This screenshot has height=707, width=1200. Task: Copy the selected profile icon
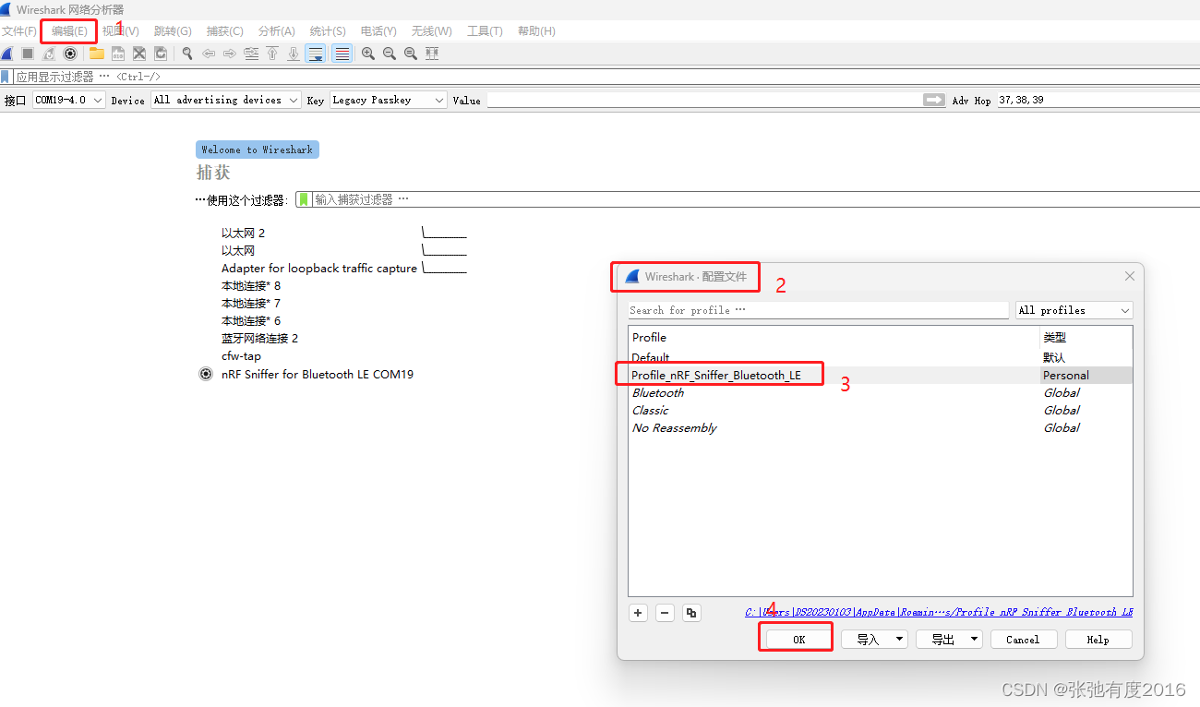691,613
